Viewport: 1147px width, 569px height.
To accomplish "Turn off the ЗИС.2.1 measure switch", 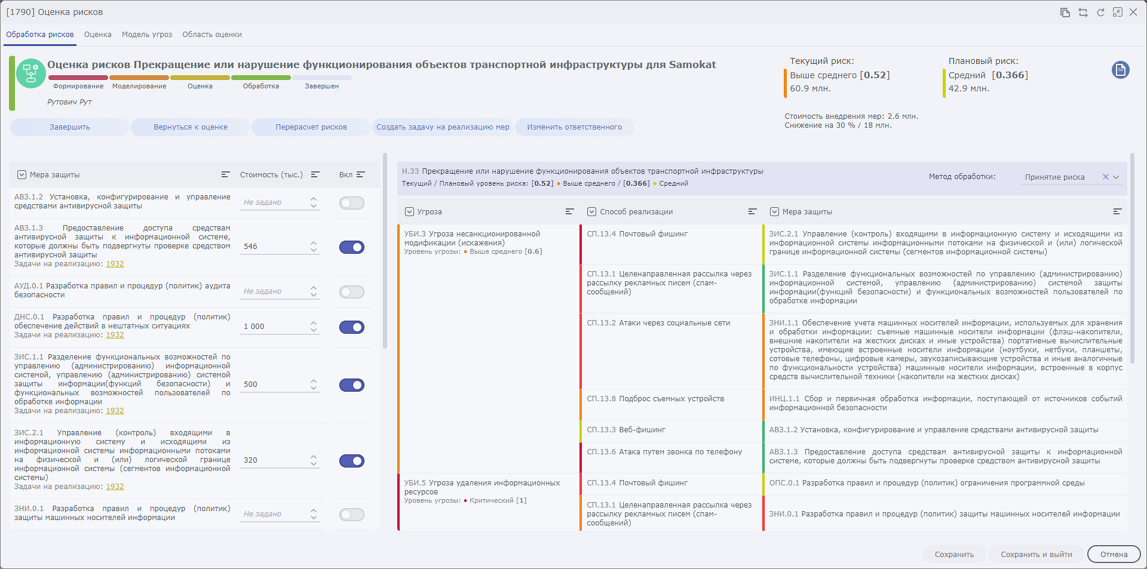I will pyautogui.click(x=351, y=461).
